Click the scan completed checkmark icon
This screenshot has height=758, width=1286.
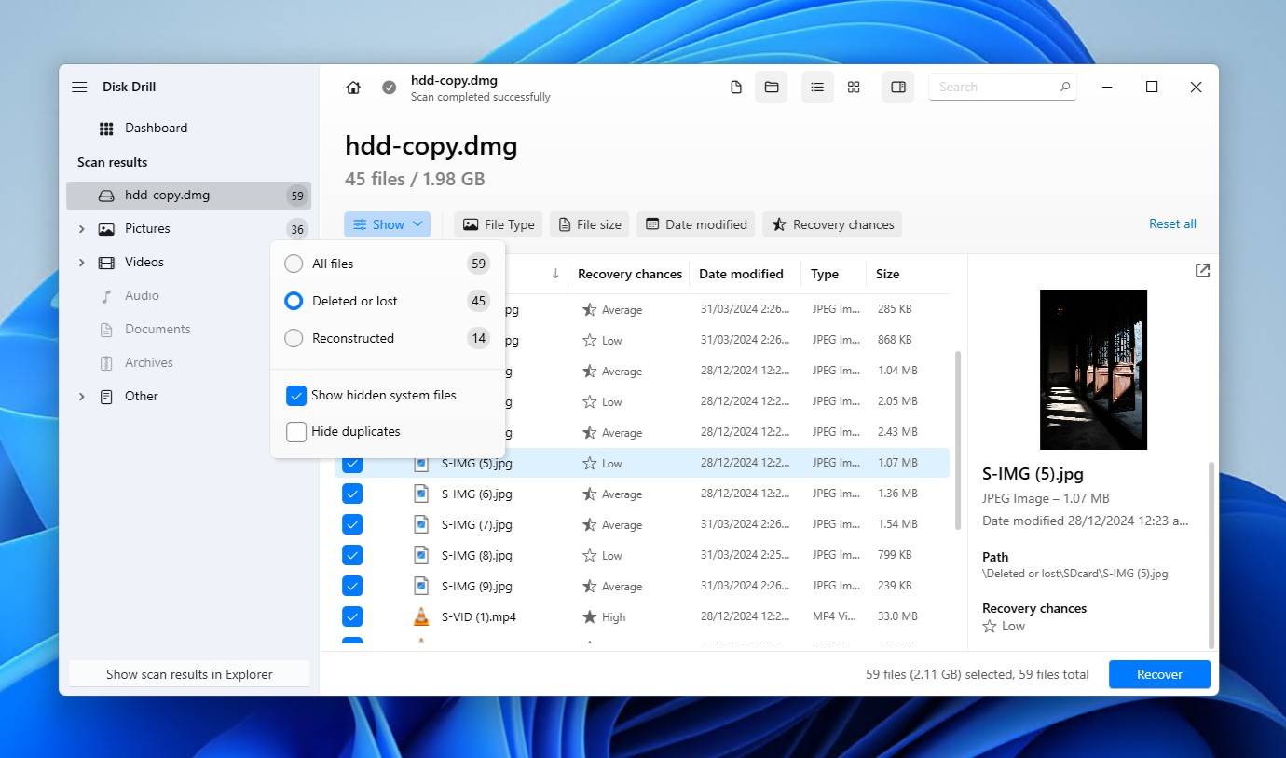click(x=390, y=88)
